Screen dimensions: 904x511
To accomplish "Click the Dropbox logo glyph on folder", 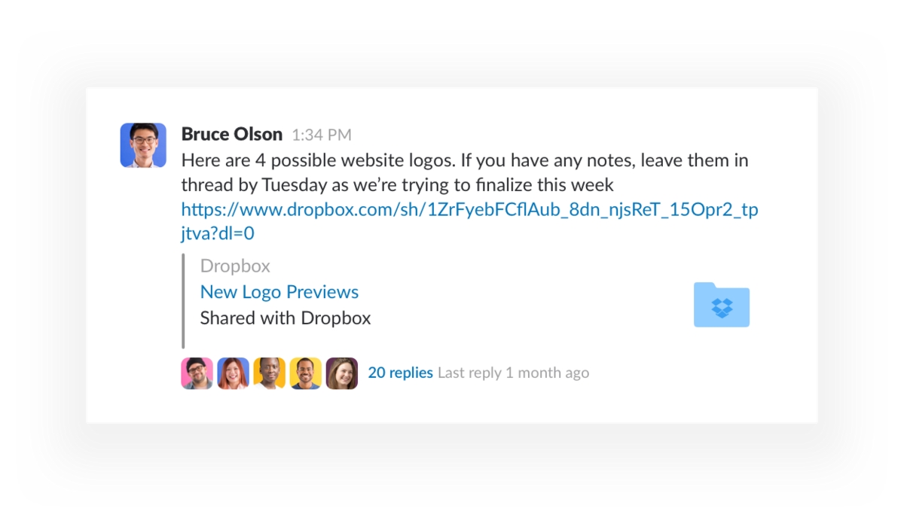I will (x=722, y=307).
